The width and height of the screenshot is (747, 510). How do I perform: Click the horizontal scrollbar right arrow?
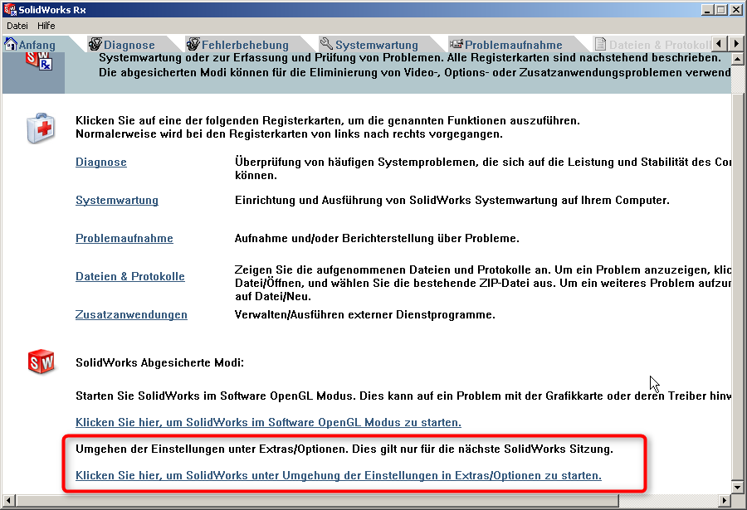[725, 501]
